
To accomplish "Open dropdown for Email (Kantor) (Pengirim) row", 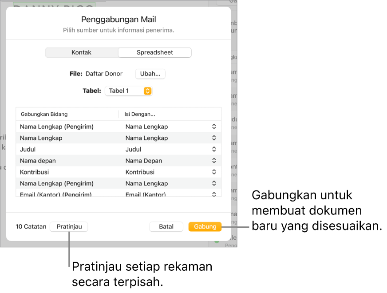I will click(214, 194).
